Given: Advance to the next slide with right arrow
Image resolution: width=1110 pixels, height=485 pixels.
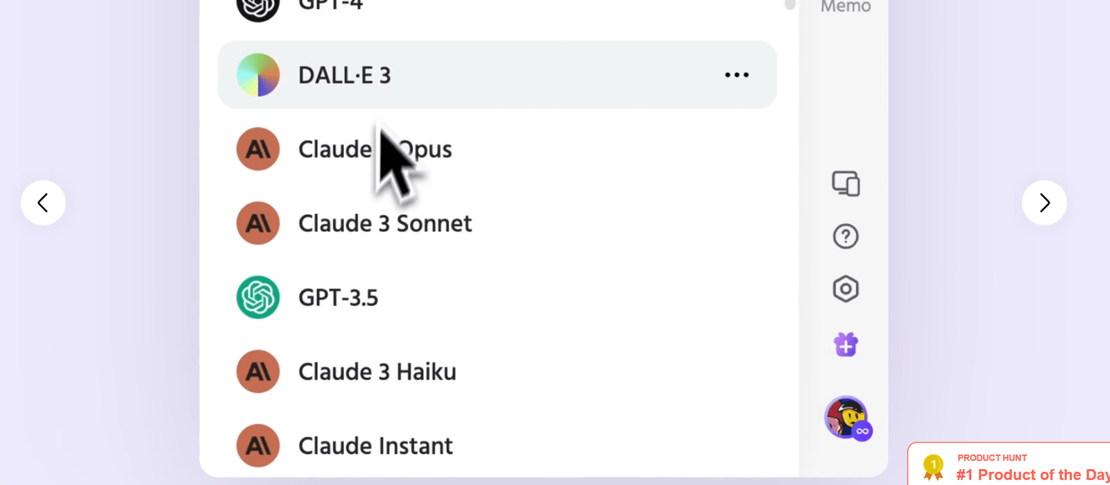Looking at the screenshot, I should click(1044, 203).
